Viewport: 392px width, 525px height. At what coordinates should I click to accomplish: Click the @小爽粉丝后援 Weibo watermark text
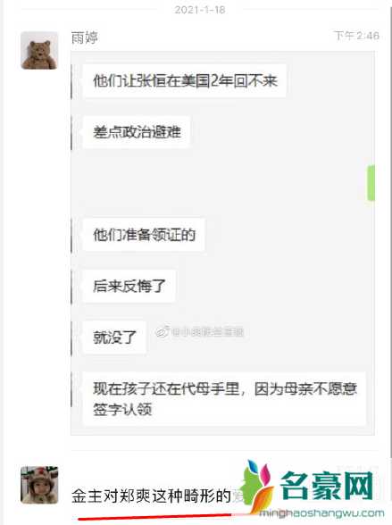tap(207, 332)
